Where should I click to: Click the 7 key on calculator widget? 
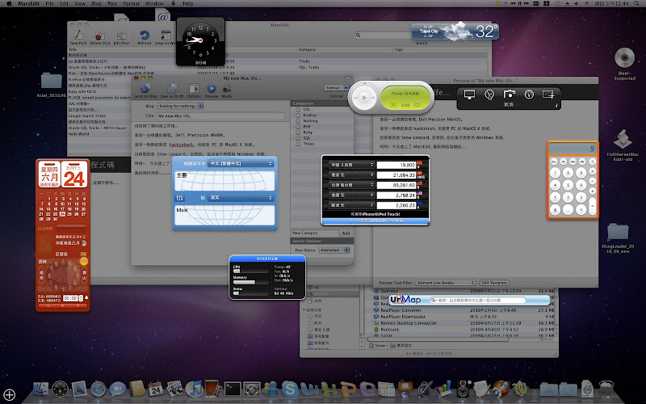tap(555, 173)
